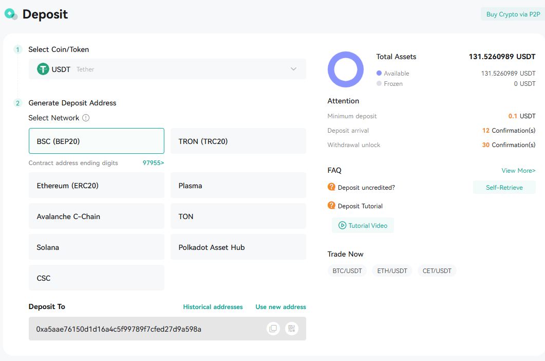
Task: Click the Trade Now heading
Action: (345, 254)
